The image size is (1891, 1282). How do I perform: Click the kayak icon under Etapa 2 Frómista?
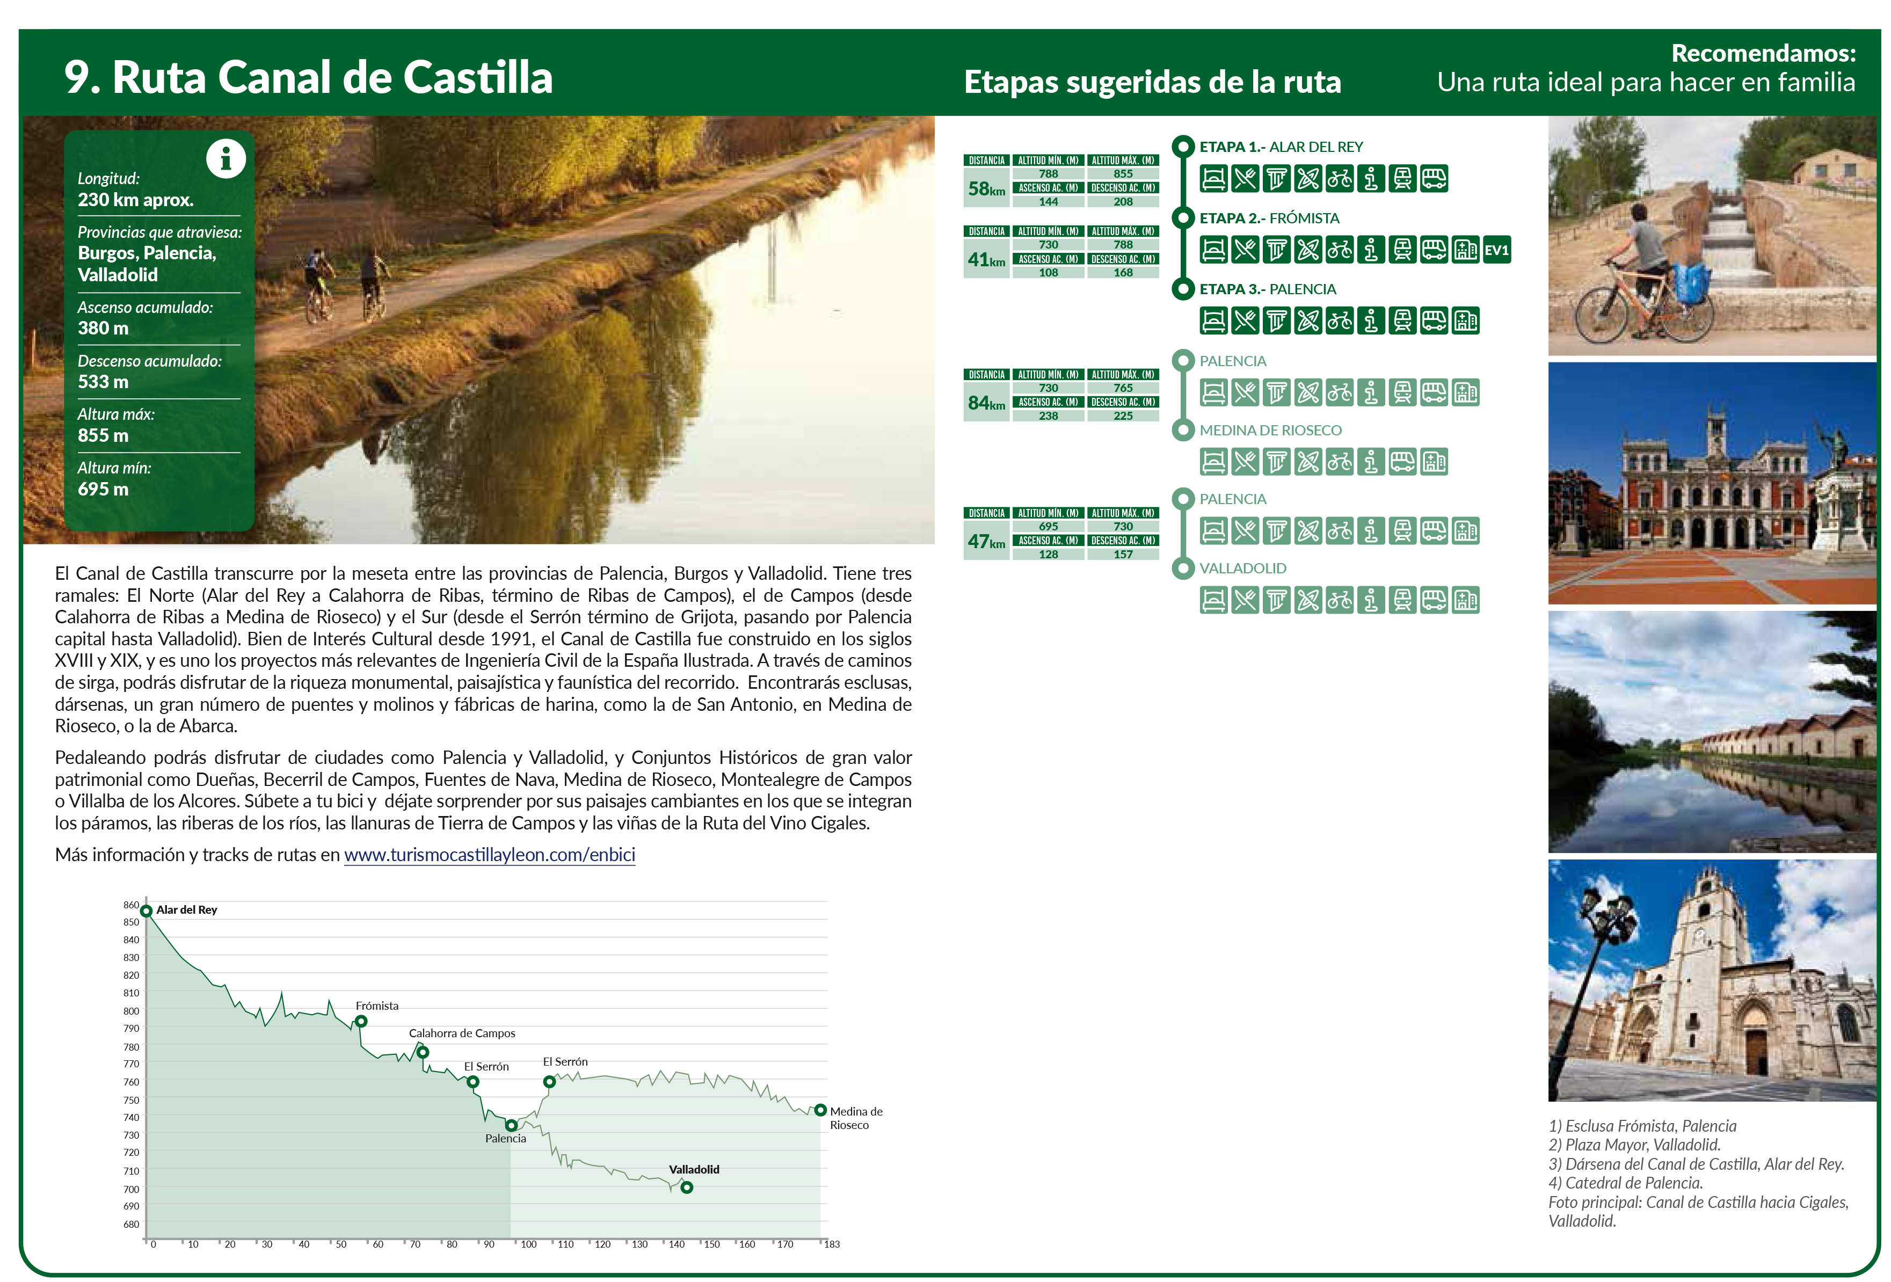click(x=1307, y=250)
